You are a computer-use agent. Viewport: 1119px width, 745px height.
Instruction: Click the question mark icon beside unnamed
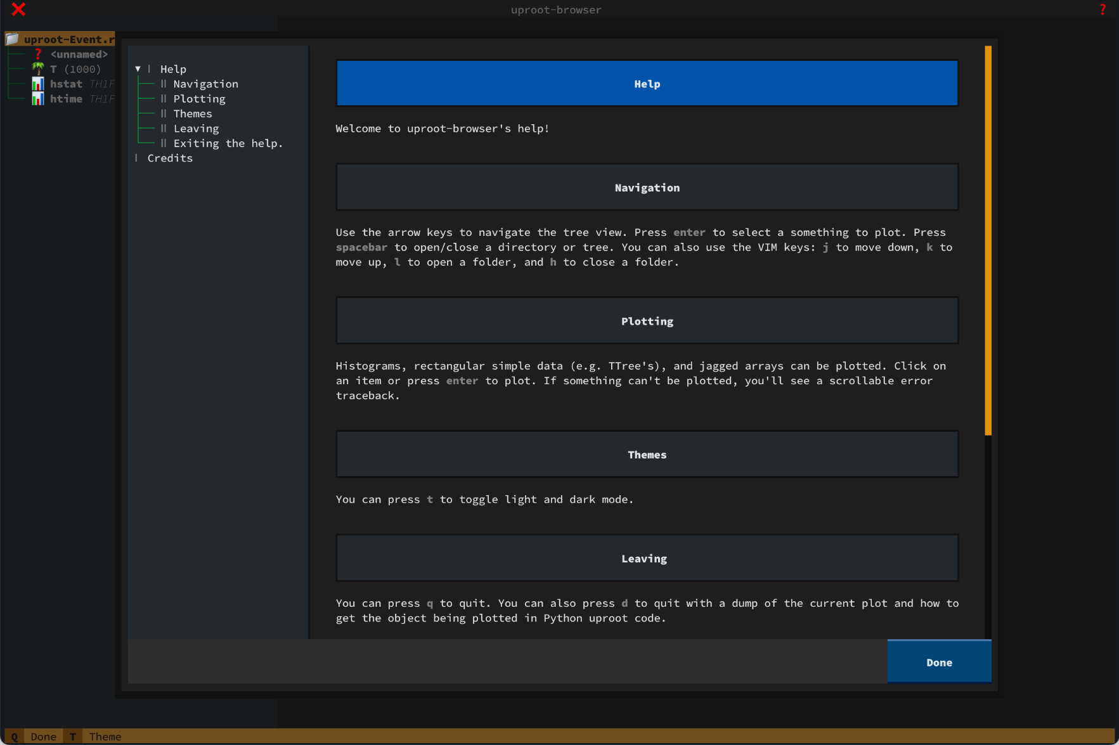click(x=38, y=55)
